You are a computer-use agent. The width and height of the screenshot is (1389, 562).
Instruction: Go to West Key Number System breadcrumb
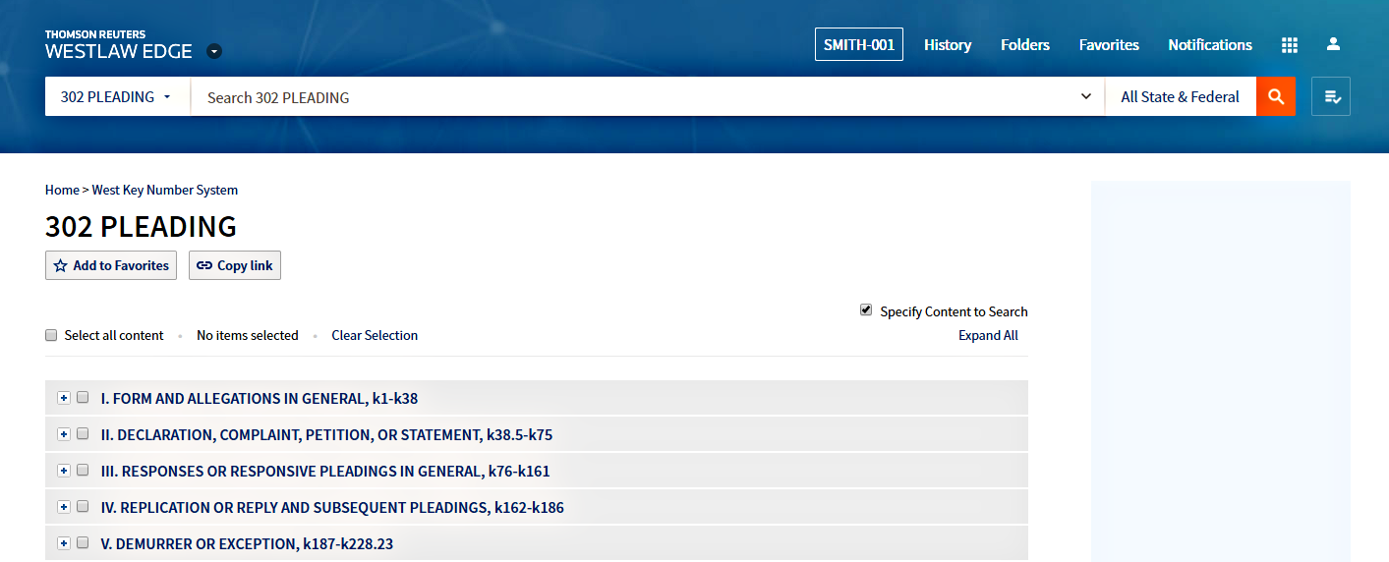pyautogui.click(x=165, y=190)
